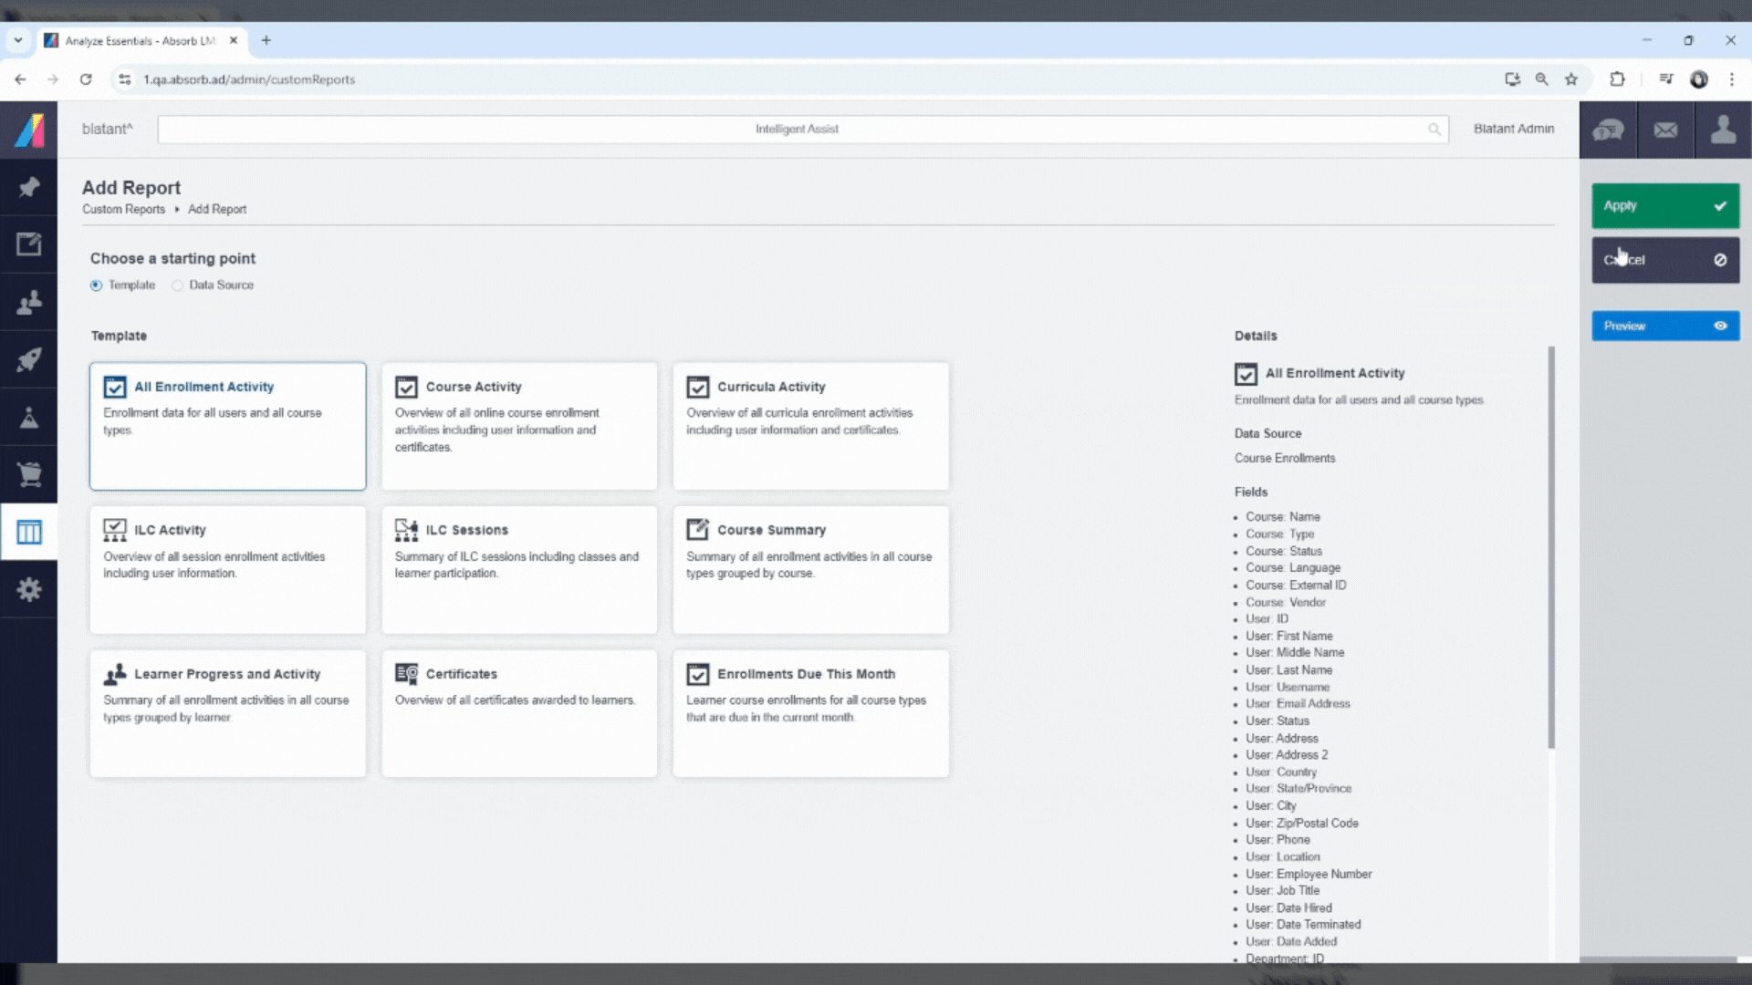1752x985 pixels.
Task: Select the Template radio button
Action: click(97, 285)
